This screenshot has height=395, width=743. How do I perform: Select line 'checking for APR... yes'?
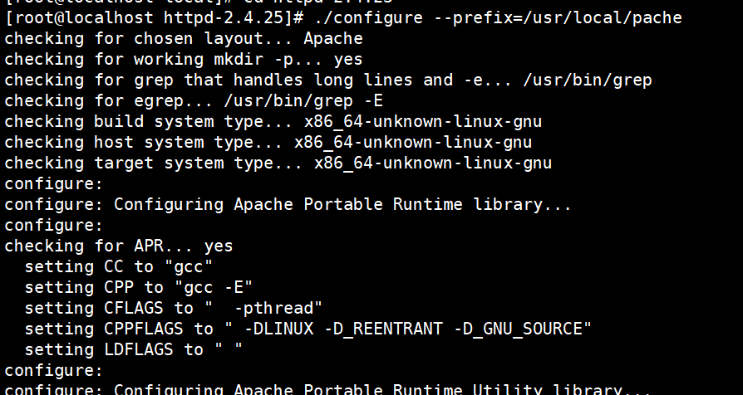click(119, 246)
